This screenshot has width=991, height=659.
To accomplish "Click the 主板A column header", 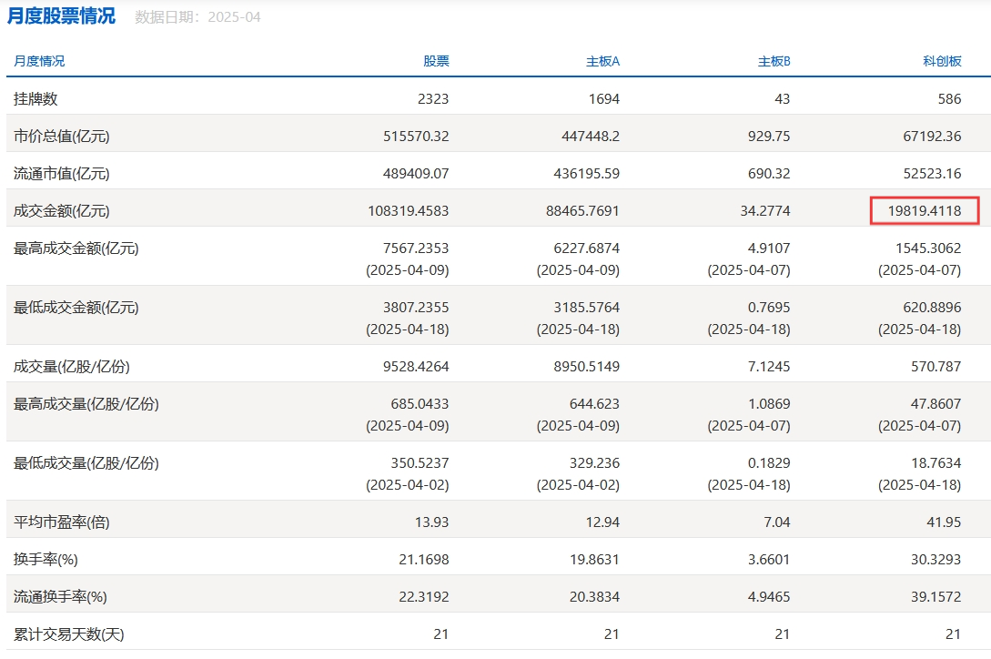I will tap(602, 61).
